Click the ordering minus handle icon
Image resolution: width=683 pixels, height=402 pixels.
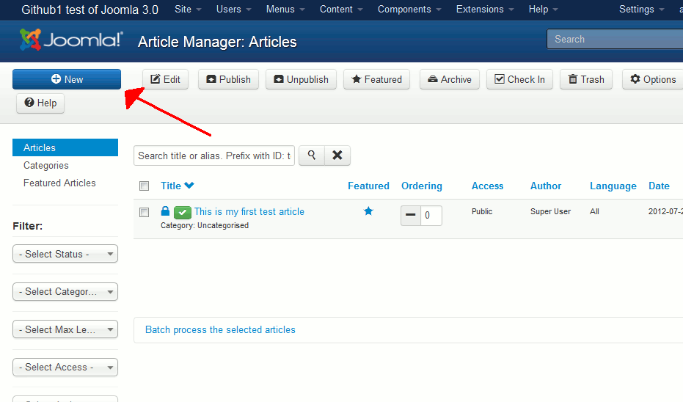click(410, 215)
